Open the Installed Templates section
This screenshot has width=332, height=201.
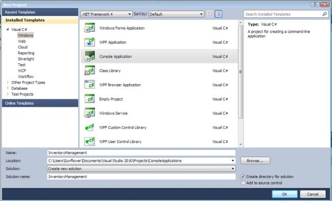(40, 20)
